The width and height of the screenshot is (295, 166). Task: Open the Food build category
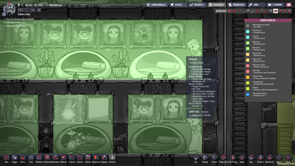click(31, 157)
